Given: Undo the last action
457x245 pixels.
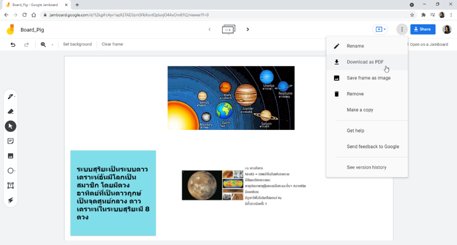Looking at the screenshot, I should [x=13, y=44].
